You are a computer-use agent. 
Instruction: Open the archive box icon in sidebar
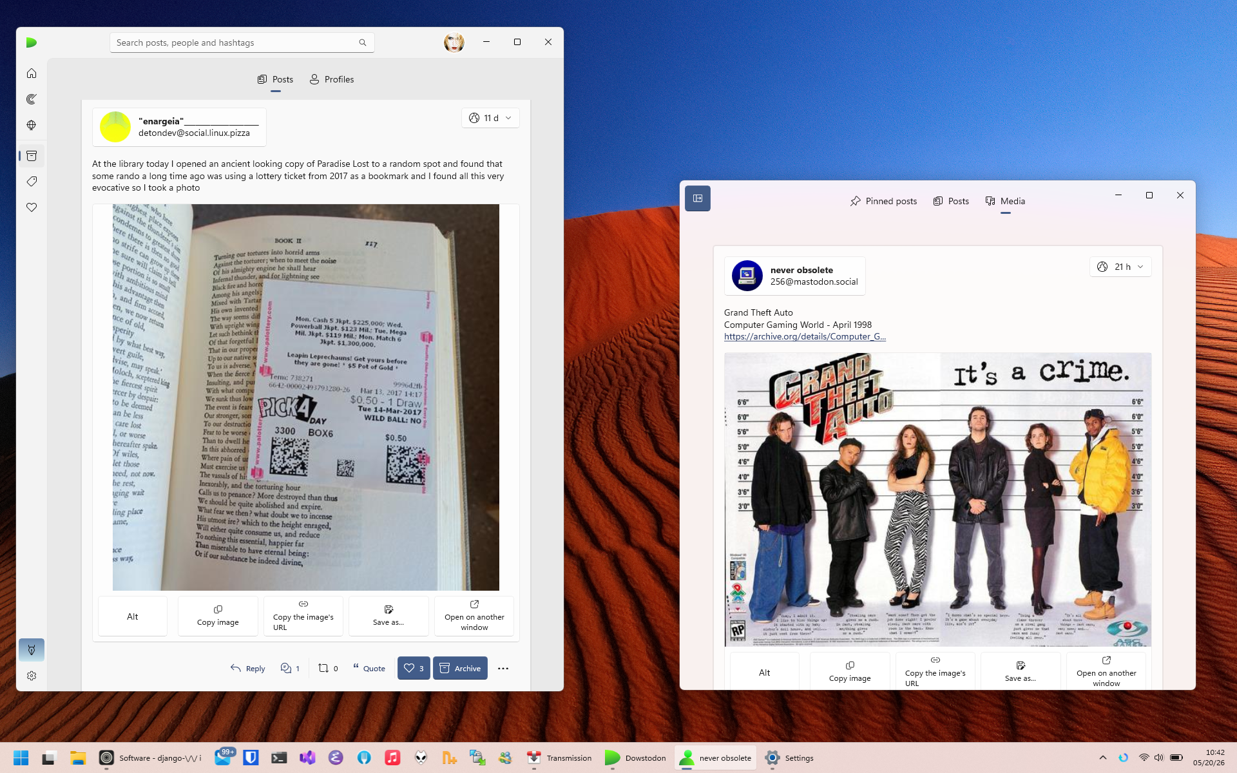32,156
